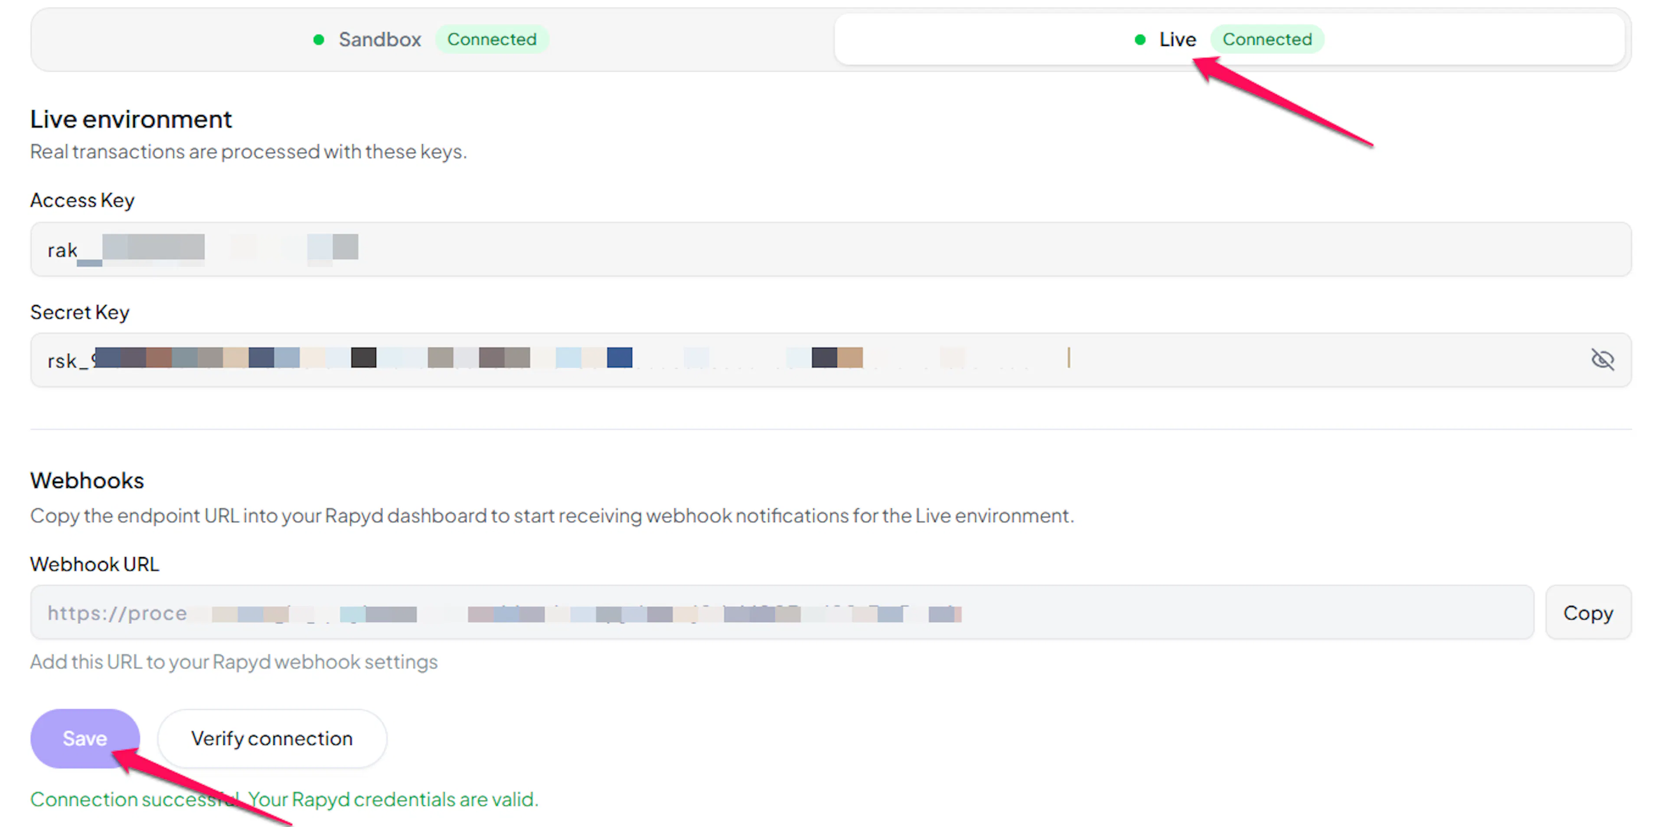Click the Access Key label
1665x827 pixels.
(x=82, y=201)
